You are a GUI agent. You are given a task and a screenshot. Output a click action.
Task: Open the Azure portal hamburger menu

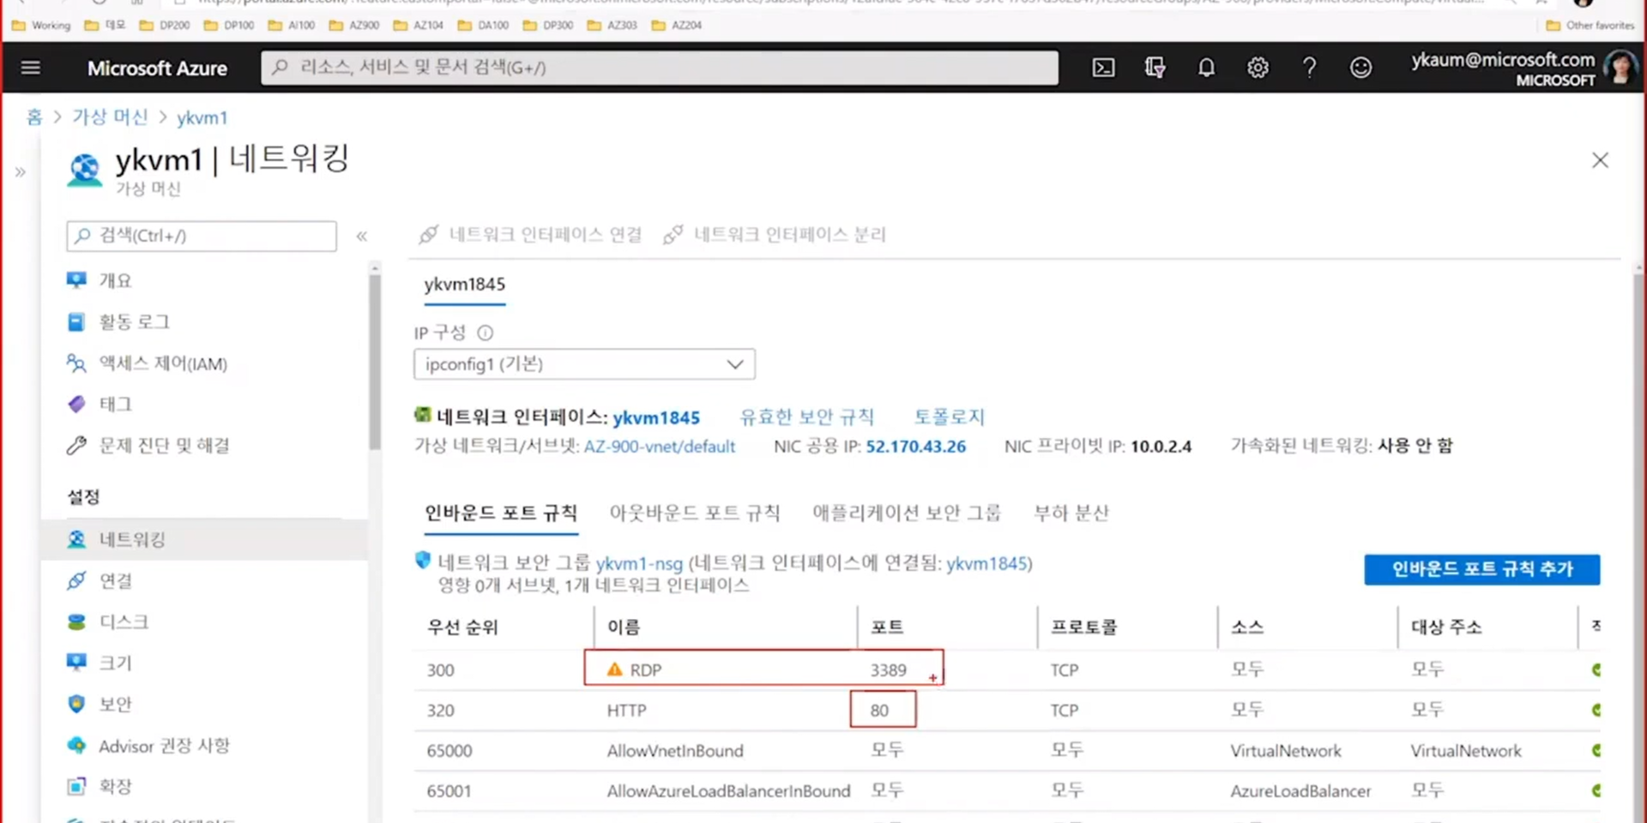[31, 67]
